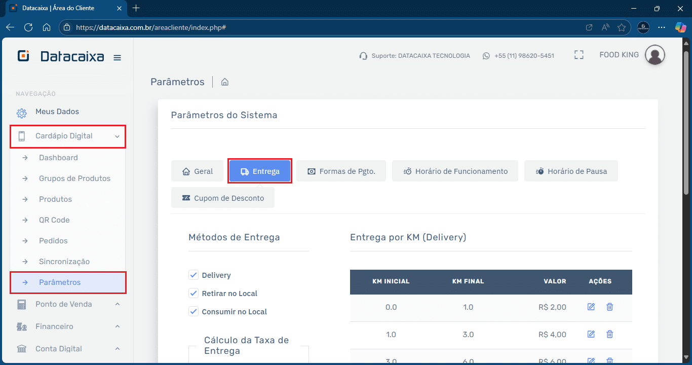Click the fullscreen toggle icon in header
This screenshot has height=365, width=692.
coord(579,55)
